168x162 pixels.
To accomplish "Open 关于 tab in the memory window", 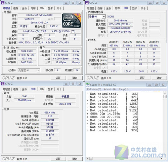I will (59, 89).
